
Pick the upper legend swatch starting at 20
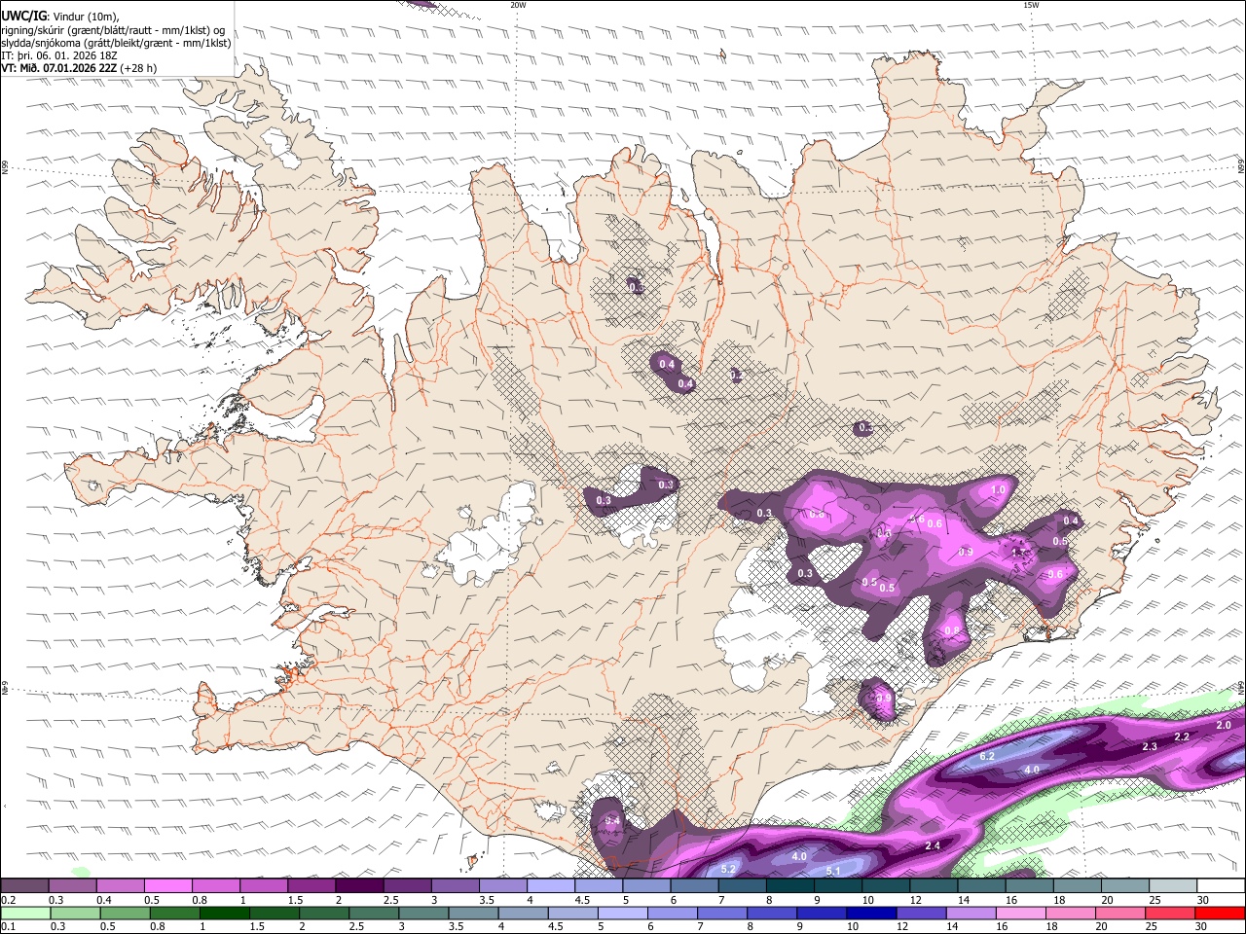pos(1125,886)
